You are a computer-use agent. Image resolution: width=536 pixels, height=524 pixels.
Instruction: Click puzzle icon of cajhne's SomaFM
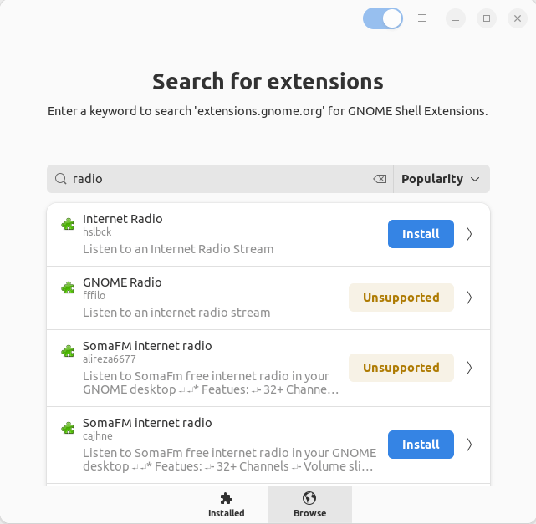click(68, 428)
